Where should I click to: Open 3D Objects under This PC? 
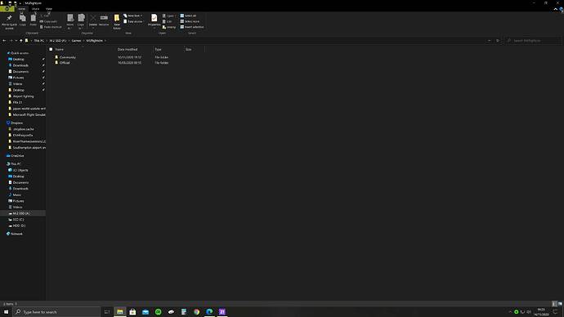20,170
